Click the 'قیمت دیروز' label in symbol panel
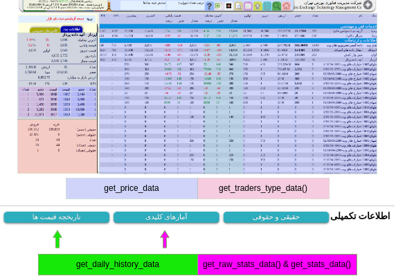 (x=88, y=50)
